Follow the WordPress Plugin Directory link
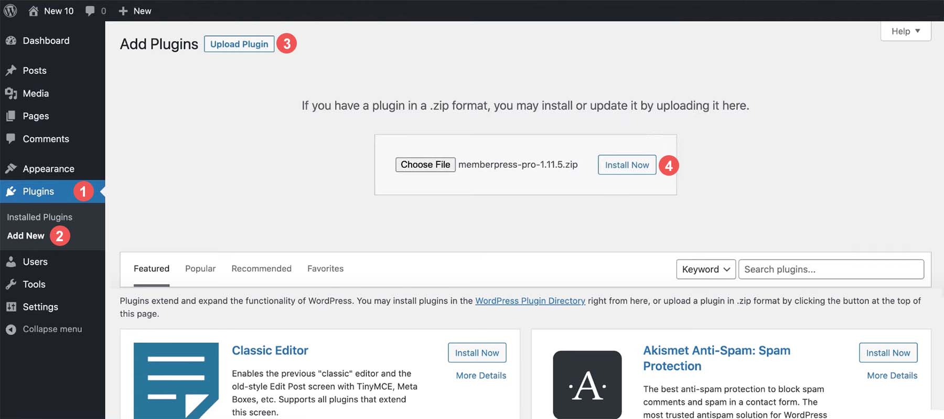Image resolution: width=944 pixels, height=419 pixels. coord(530,301)
